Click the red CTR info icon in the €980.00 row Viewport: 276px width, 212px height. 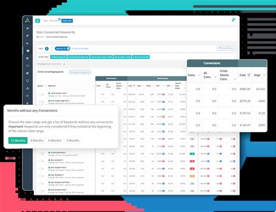tap(164, 94)
